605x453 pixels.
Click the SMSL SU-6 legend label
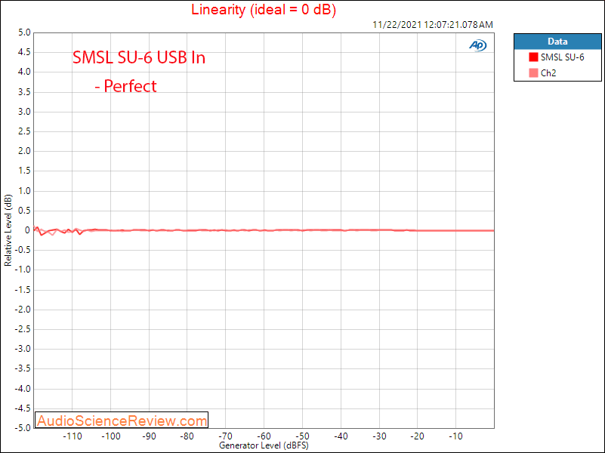562,57
